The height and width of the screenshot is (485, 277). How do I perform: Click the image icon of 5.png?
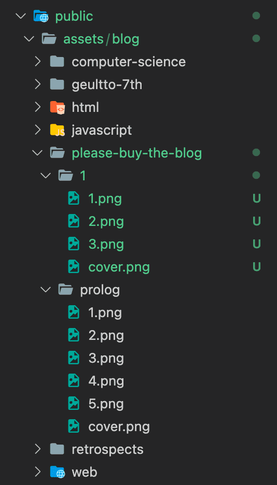[74, 404]
